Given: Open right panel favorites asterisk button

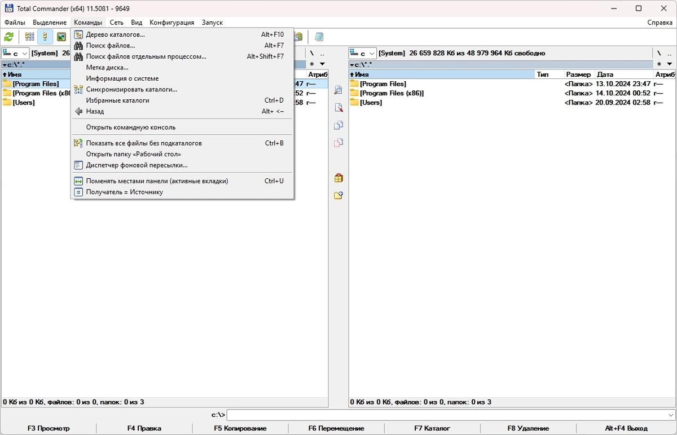Looking at the screenshot, I should [658, 64].
